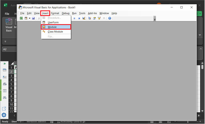Click the binoculars icon in the side panel
The width and height of the screenshot is (205, 124).
point(5,98)
